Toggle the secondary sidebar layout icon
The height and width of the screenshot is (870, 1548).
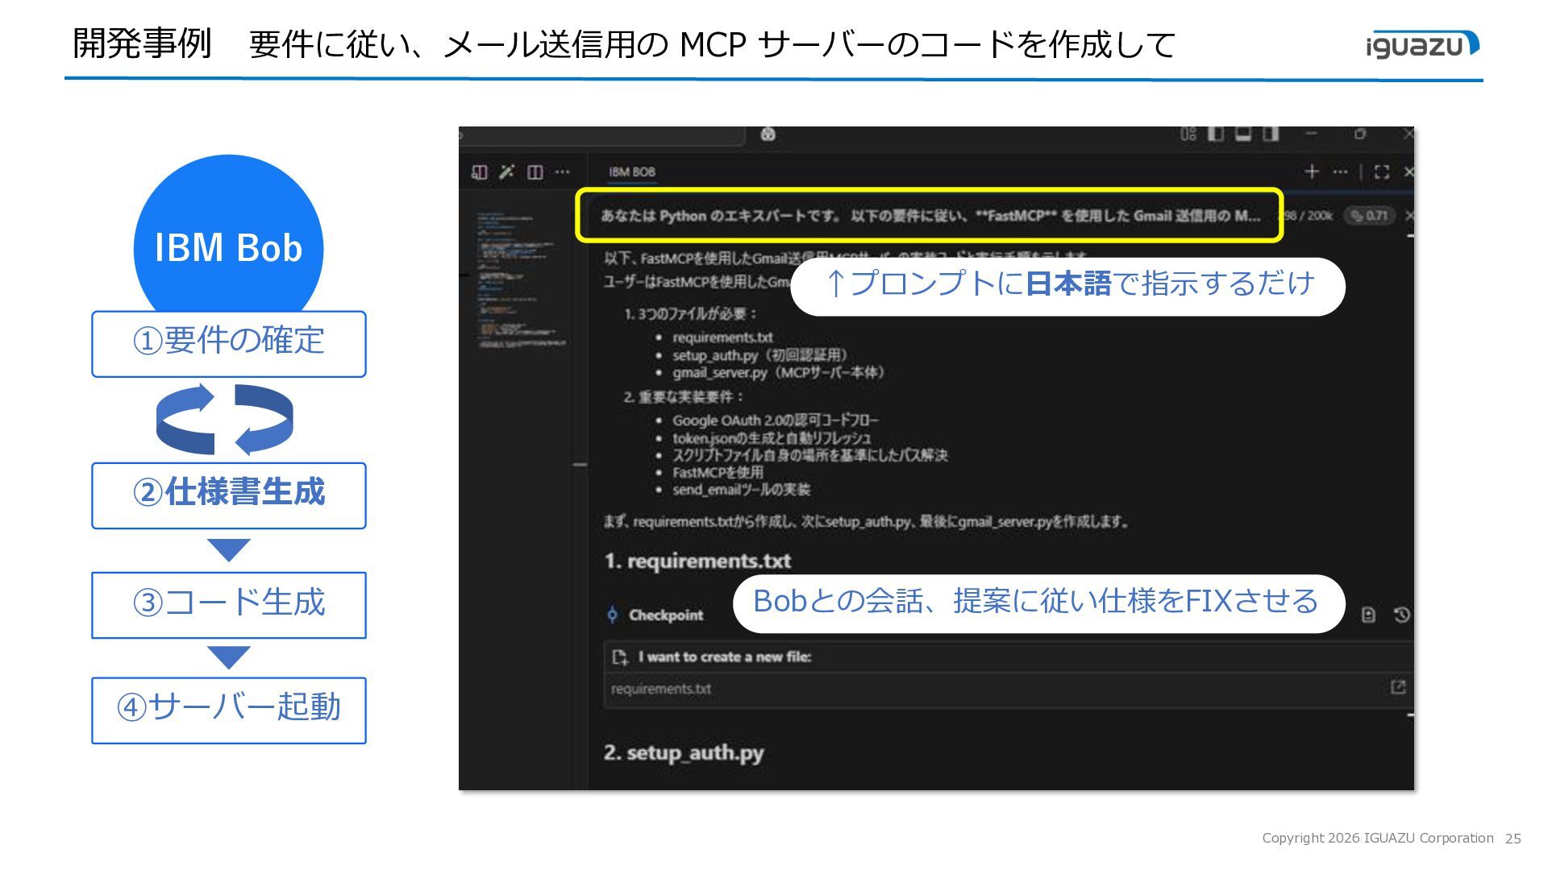click(1271, 134)
